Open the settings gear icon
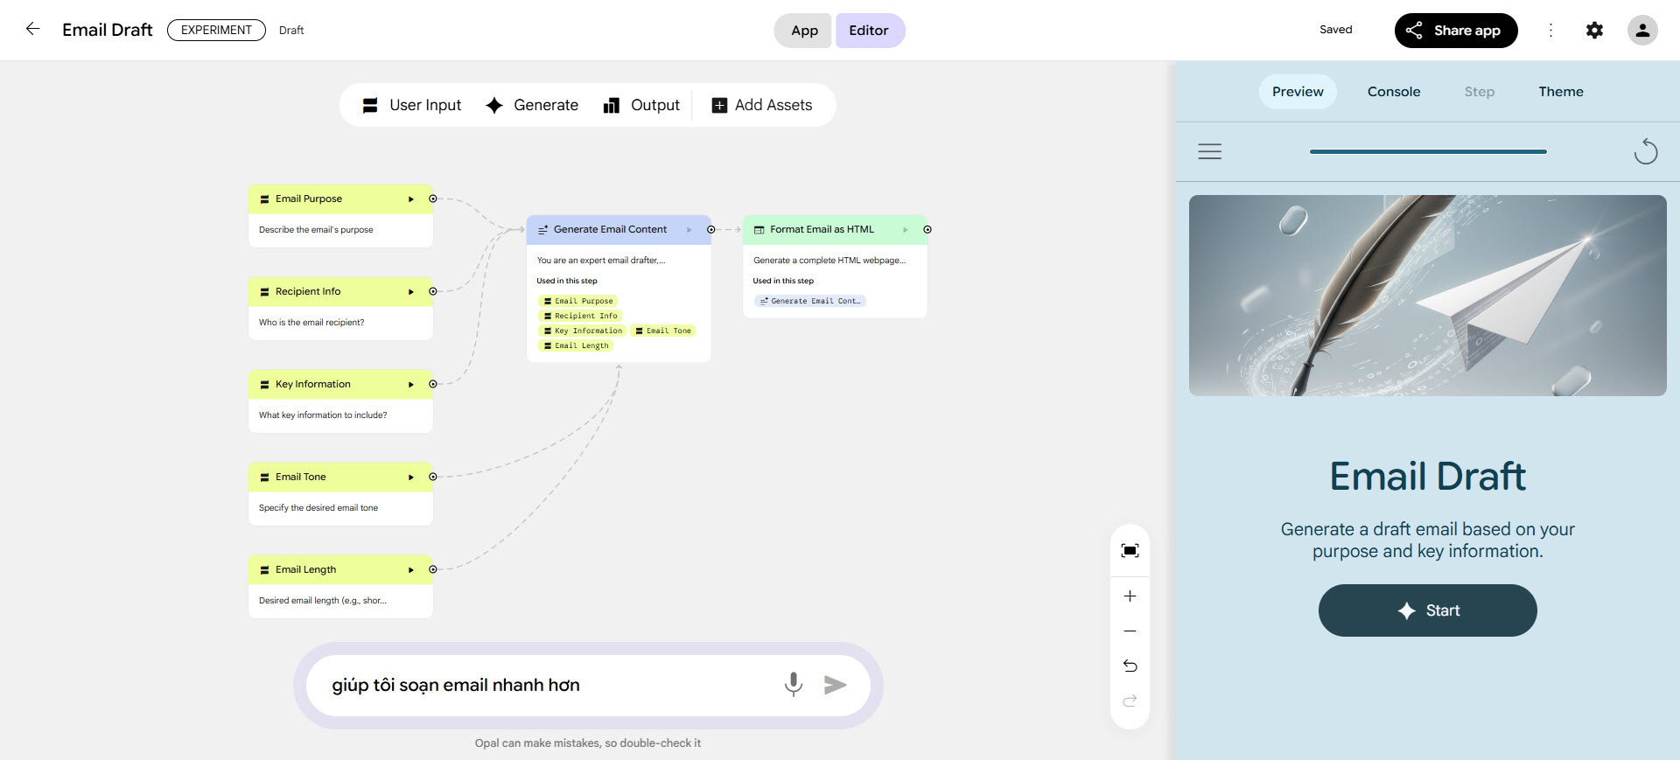Image resolution: width=1680 pixels, height=760 pixels. pyautogui.click(x=1594, y=31)
